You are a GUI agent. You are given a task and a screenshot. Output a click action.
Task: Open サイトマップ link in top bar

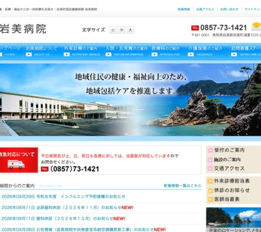(x=253, y=9)
